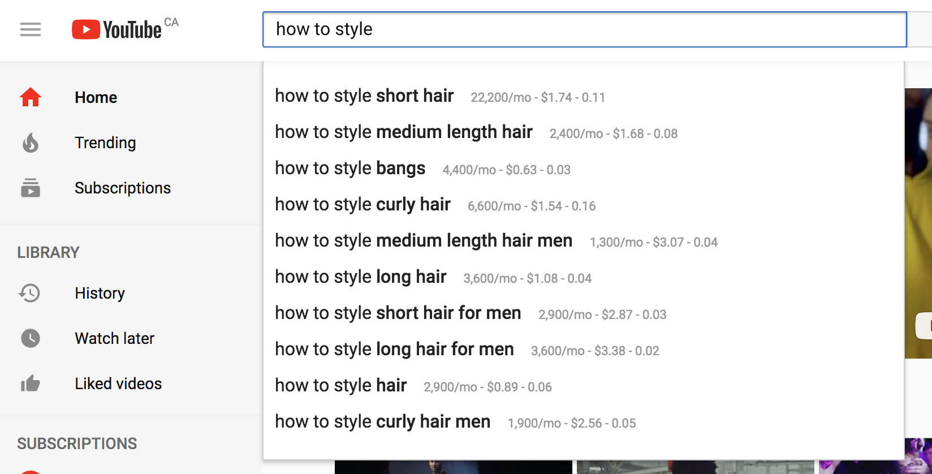Select the 'how to style hair' suggestion
The width and height of the screenshot is (932, 474).
click(340, 386)
